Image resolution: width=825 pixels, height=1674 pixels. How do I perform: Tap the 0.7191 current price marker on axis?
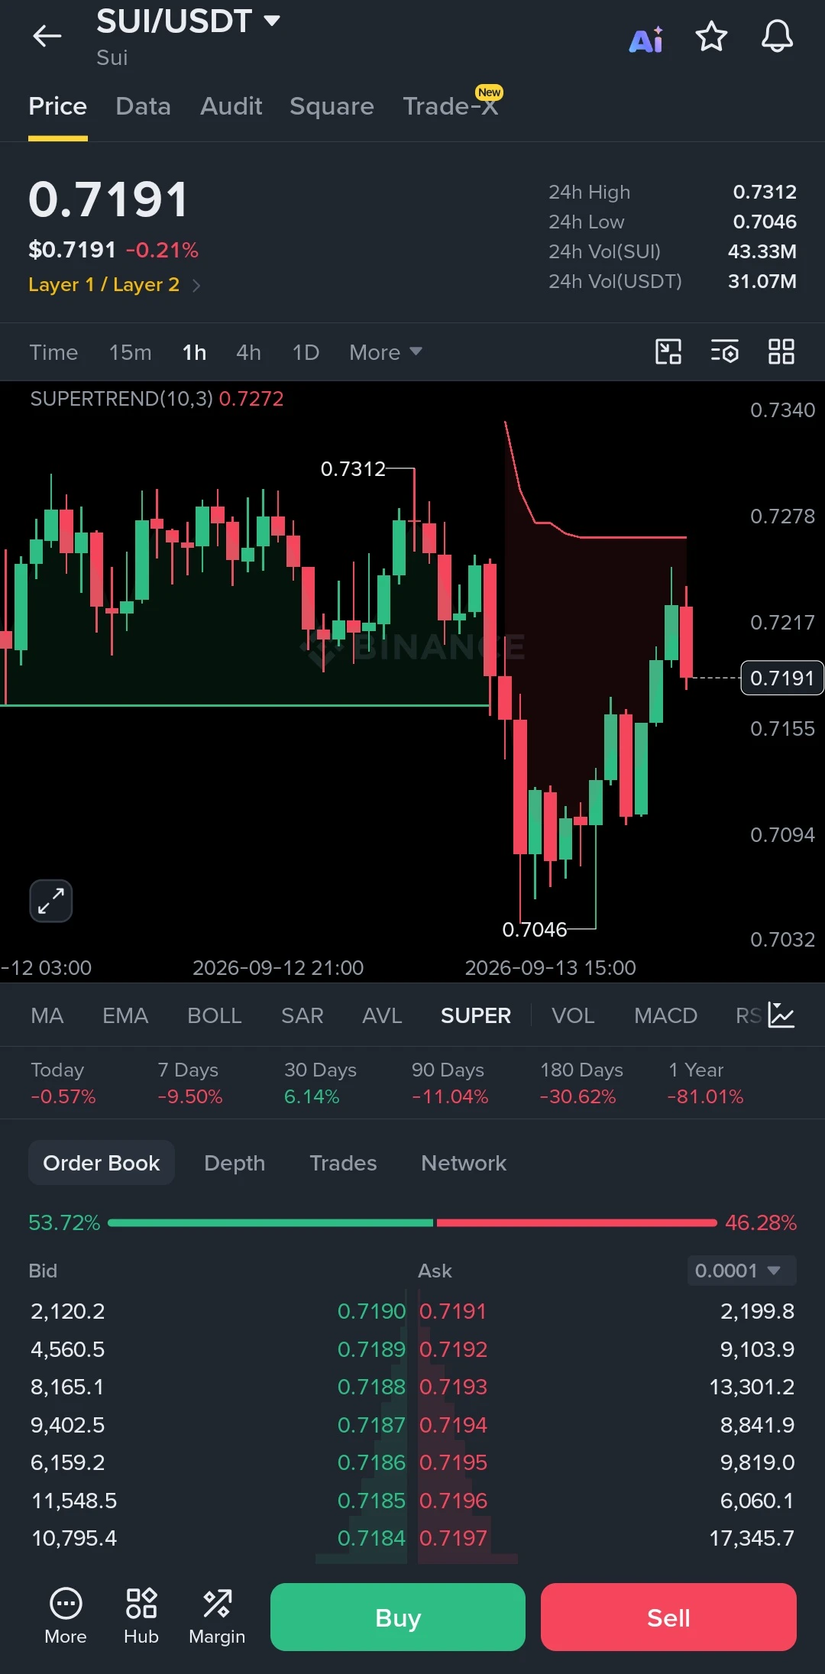782,678
